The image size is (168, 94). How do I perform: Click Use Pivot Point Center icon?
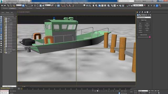[x=52, y=5]
